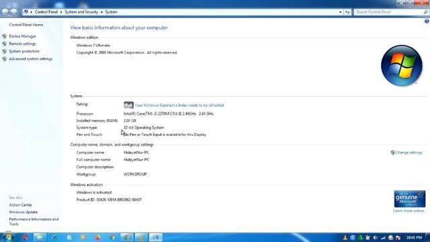Select Windows is activated text
Image resolution: width=430 pixels, height=242 pixels.
point(94,193)
